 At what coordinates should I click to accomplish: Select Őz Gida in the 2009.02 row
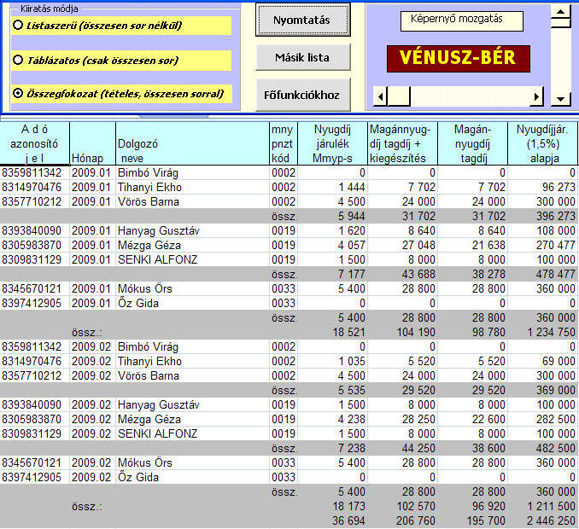[x=138, y=477]
